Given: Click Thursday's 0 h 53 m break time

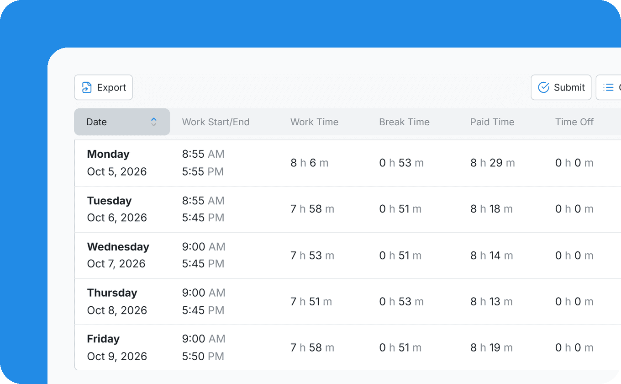Looking at the screenshot, I should tap(401, 302).
